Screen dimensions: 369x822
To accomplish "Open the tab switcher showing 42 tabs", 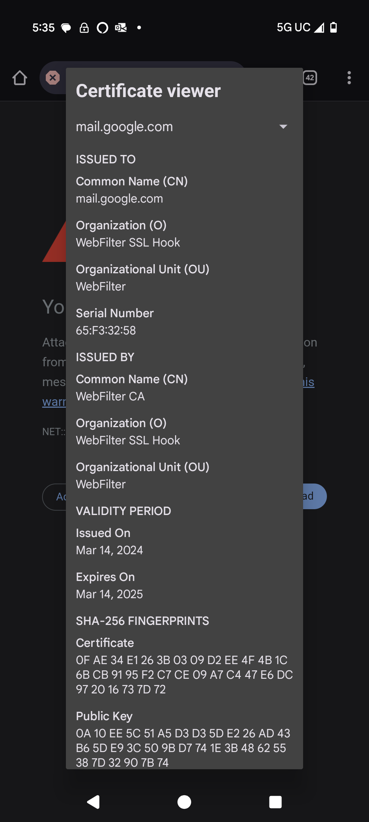I will (x=310, y=78).
